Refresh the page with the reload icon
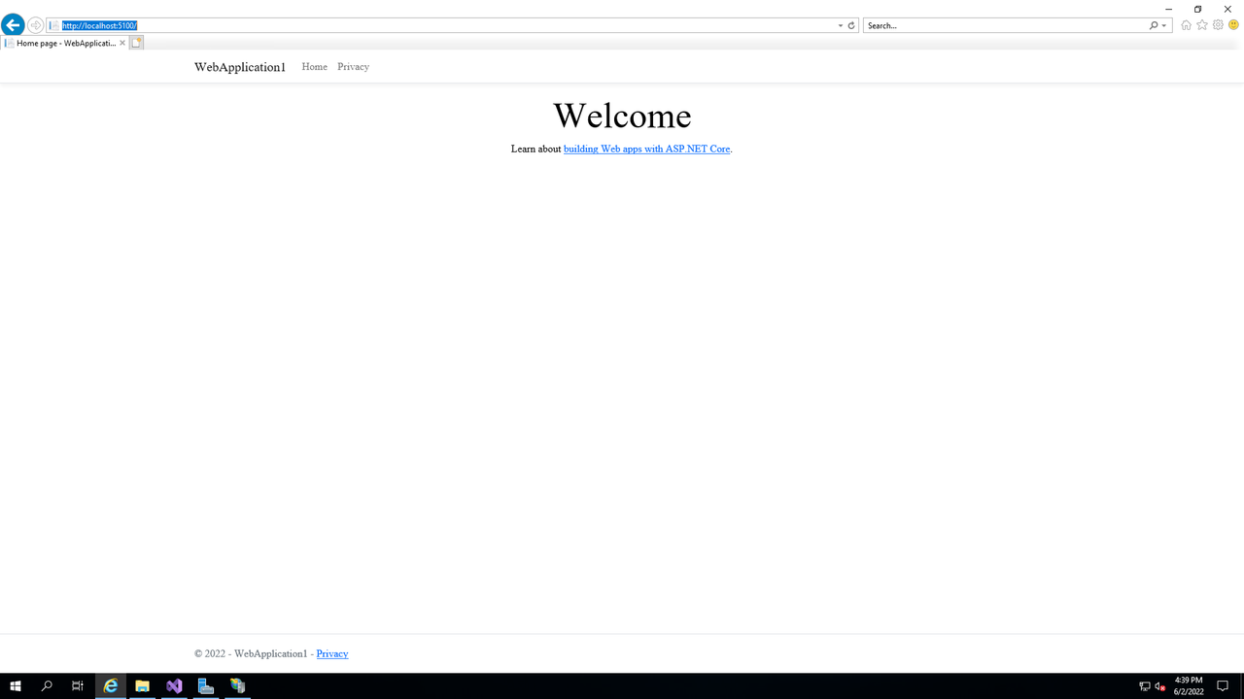This screenshot has height=699, width=1244. point(851,25)
